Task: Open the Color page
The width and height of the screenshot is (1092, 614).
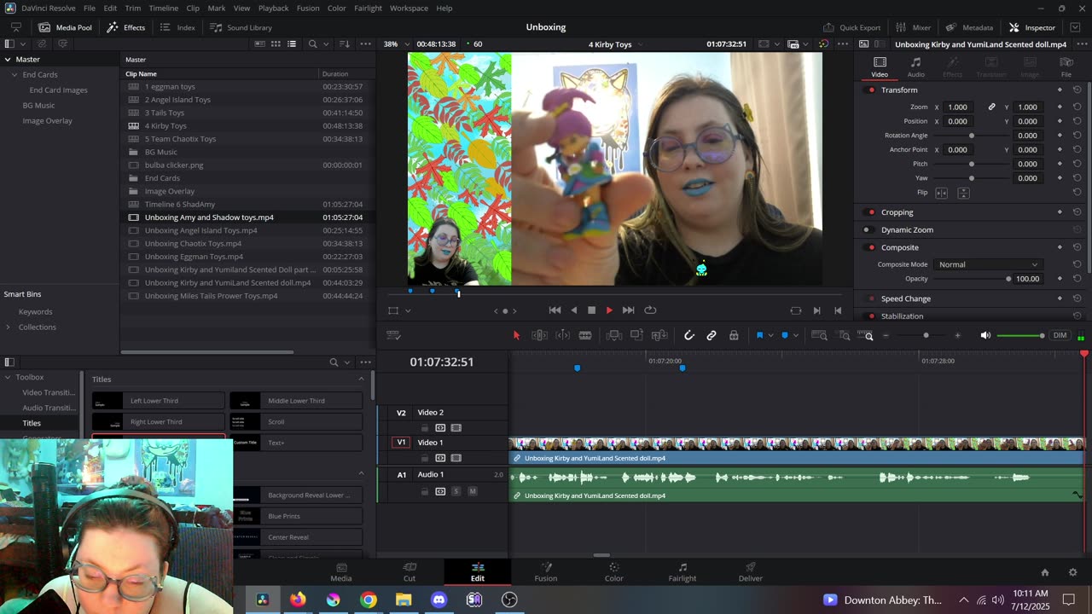Action: [614, 571]
